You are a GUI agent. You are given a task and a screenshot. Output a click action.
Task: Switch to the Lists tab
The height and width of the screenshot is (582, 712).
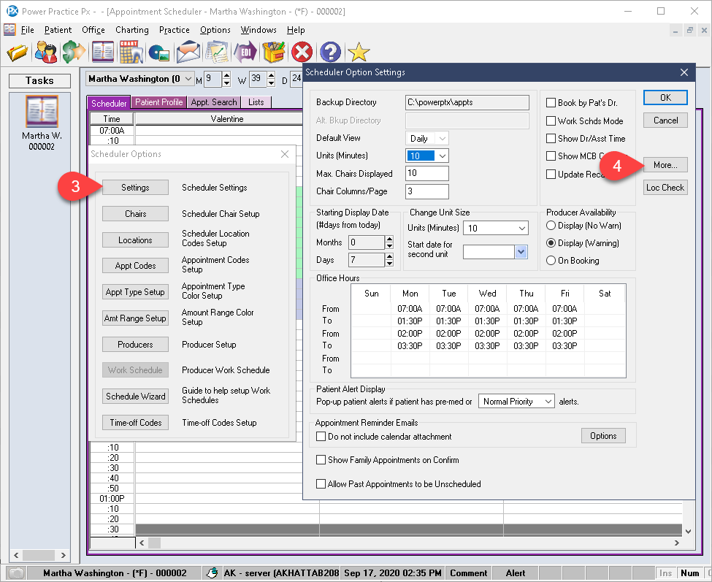[x=256, y=102]
